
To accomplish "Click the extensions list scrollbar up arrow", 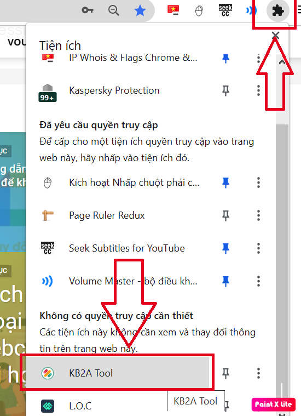I will tap(282, 62).
